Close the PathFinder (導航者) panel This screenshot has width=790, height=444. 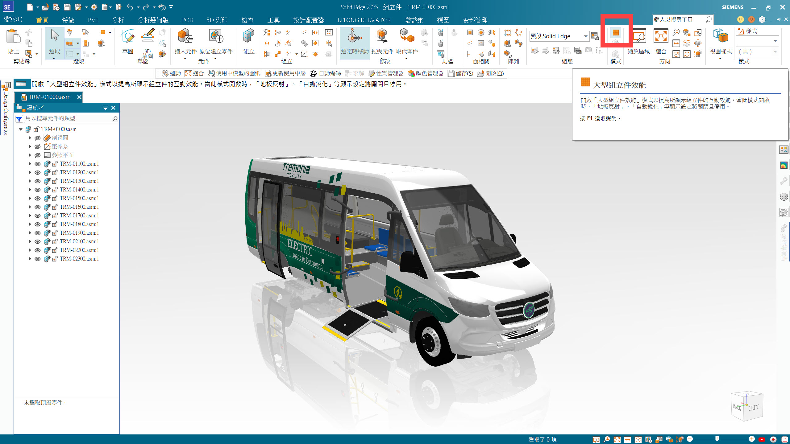tap(113, 108)
